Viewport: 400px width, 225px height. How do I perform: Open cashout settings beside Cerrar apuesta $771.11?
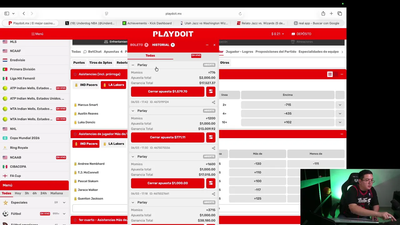(x=211, y=137)
